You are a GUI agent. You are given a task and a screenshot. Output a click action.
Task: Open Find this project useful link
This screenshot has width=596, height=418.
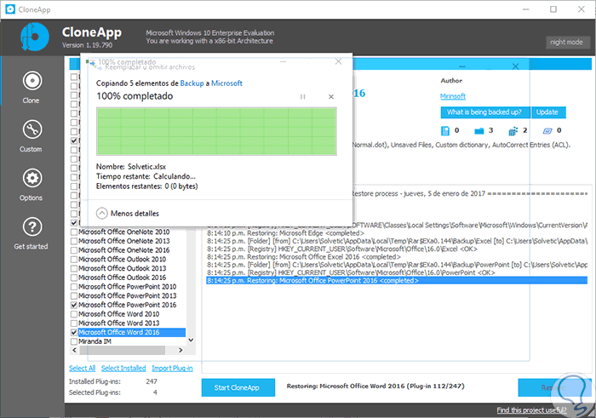[x=531, y=410]
